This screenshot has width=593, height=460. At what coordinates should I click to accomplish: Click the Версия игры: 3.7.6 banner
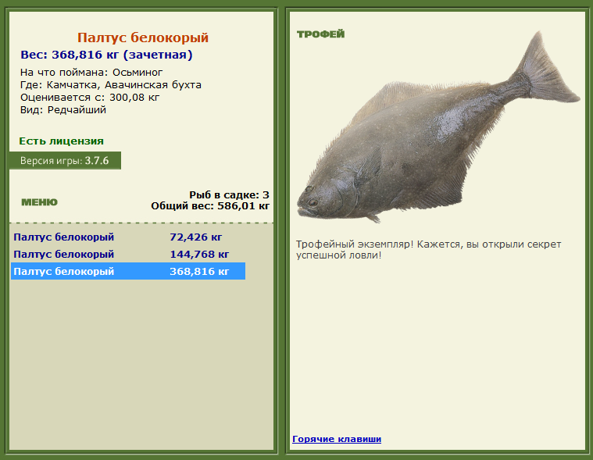(x=65, y=161)
